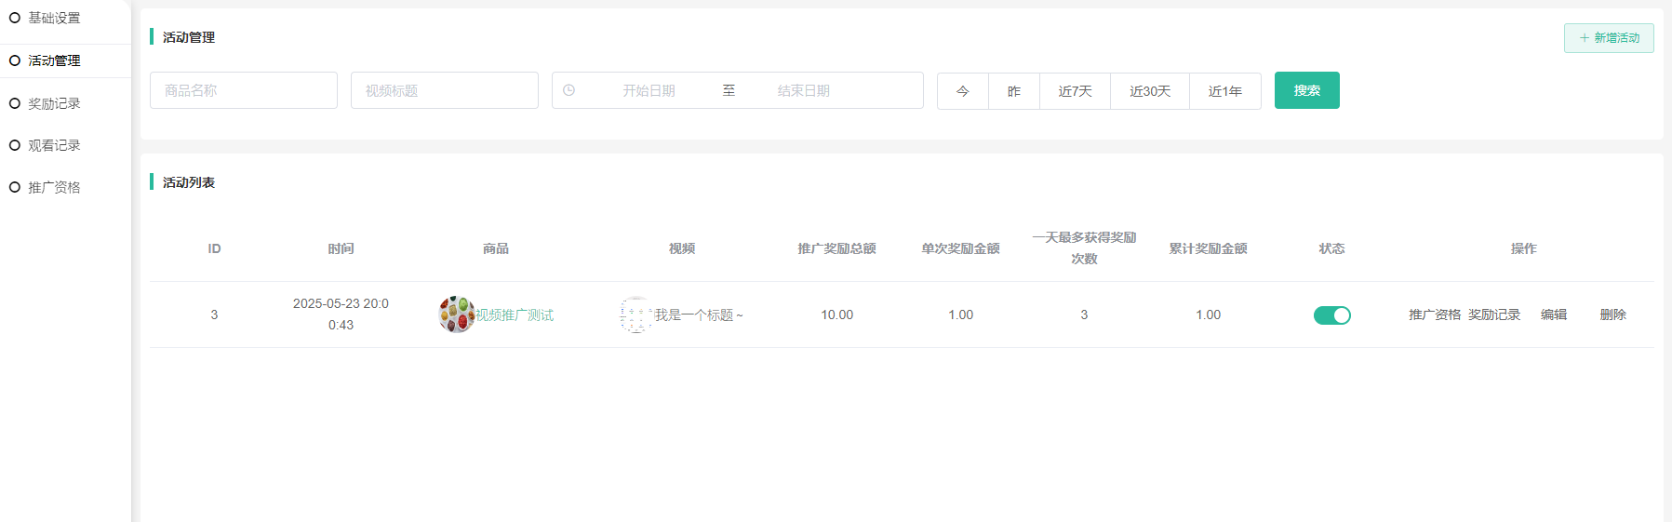The width and height of the screenshot is (1672, 522).
Task: Open the 开始日期 date picker
Action: point(649,90)
